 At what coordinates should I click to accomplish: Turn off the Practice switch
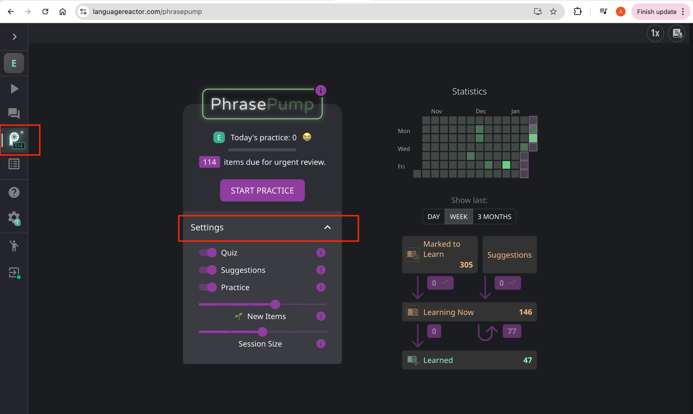point(208,287)
